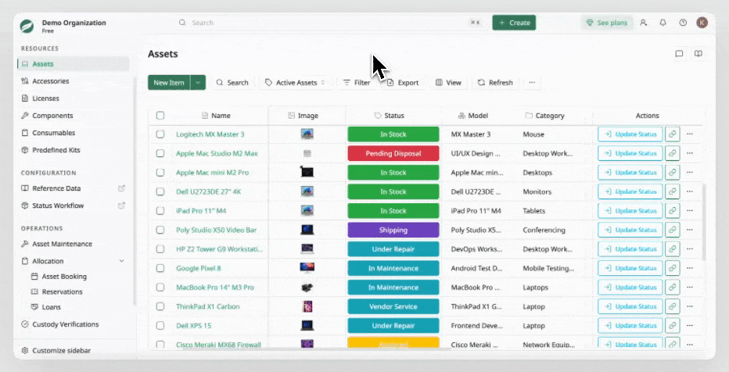Check the Poly Studio X50 Video Bar row

[x=160, y=230]
